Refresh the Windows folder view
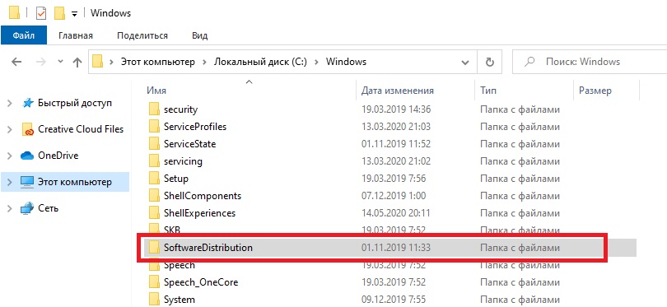667x307 pixels. tap(490, 62)
